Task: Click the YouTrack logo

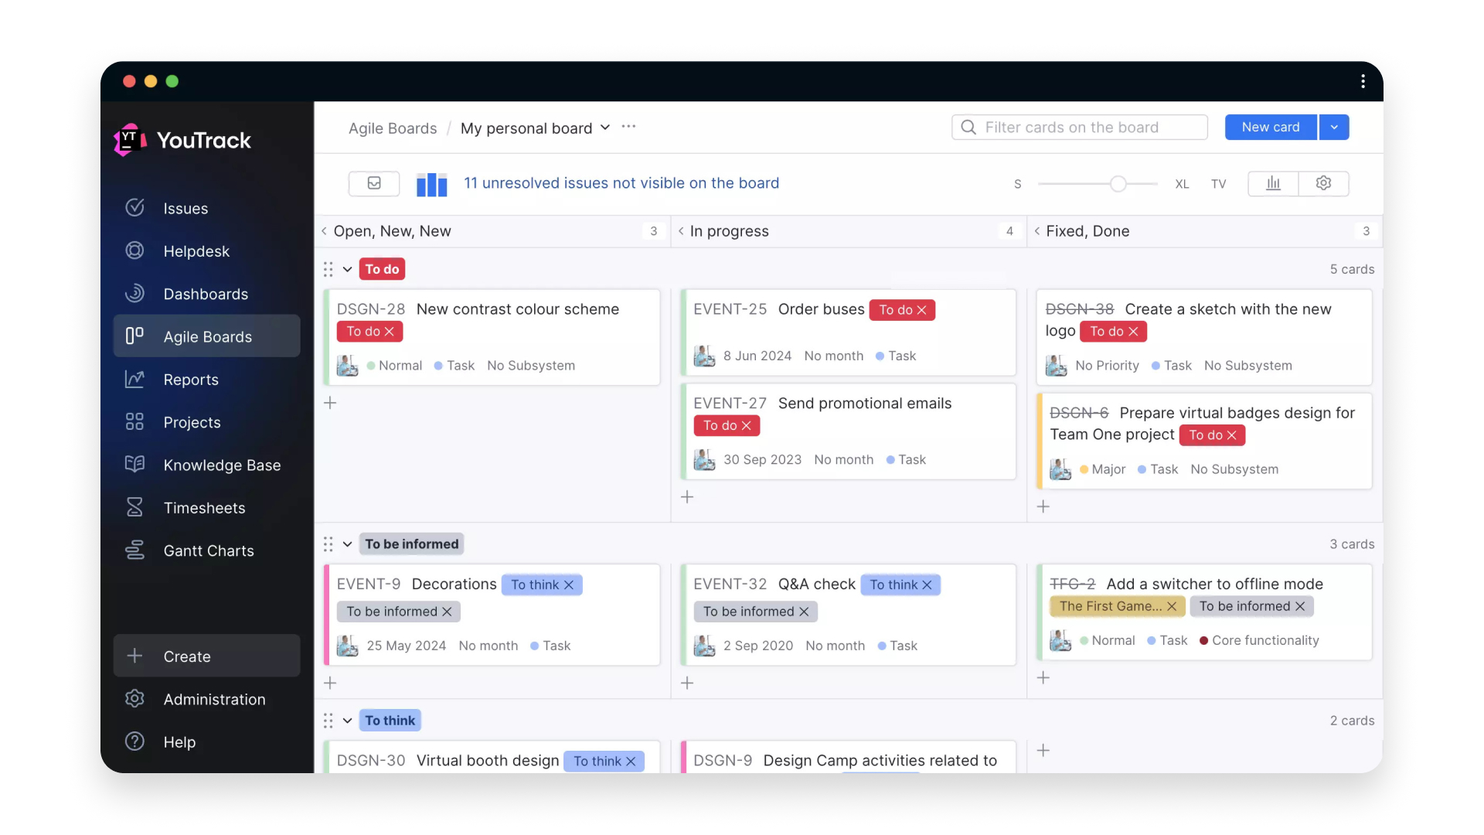Action: [x=183, y=140]
